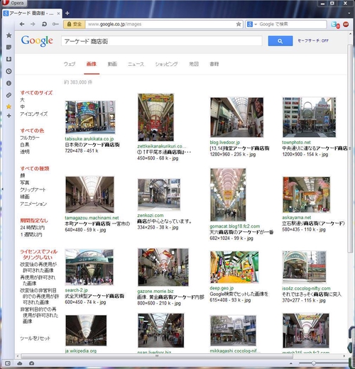Viewport: 355px width, 369px height.
Task: Open the Downloads panel in the sidebar
Action: pos(9,59)
